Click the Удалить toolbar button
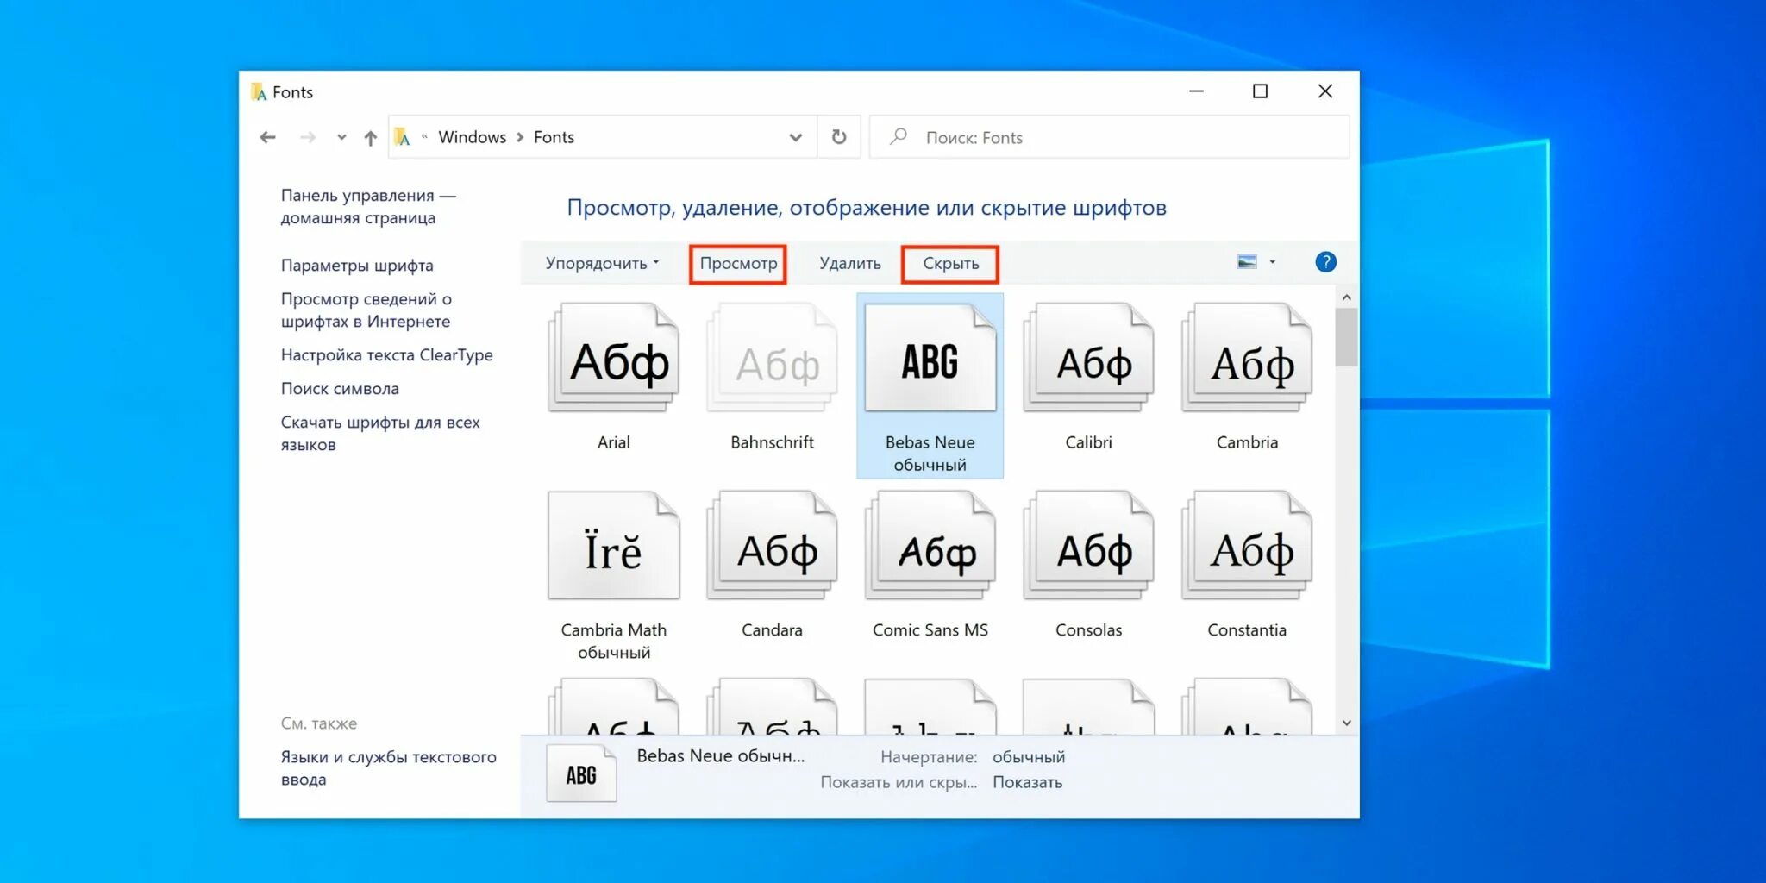 point(850,264)
